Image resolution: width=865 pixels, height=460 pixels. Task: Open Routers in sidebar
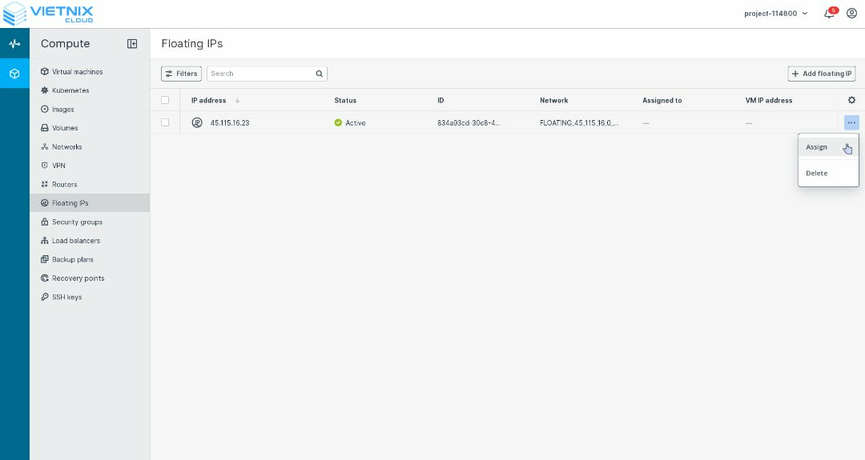(x=58, y=184)
